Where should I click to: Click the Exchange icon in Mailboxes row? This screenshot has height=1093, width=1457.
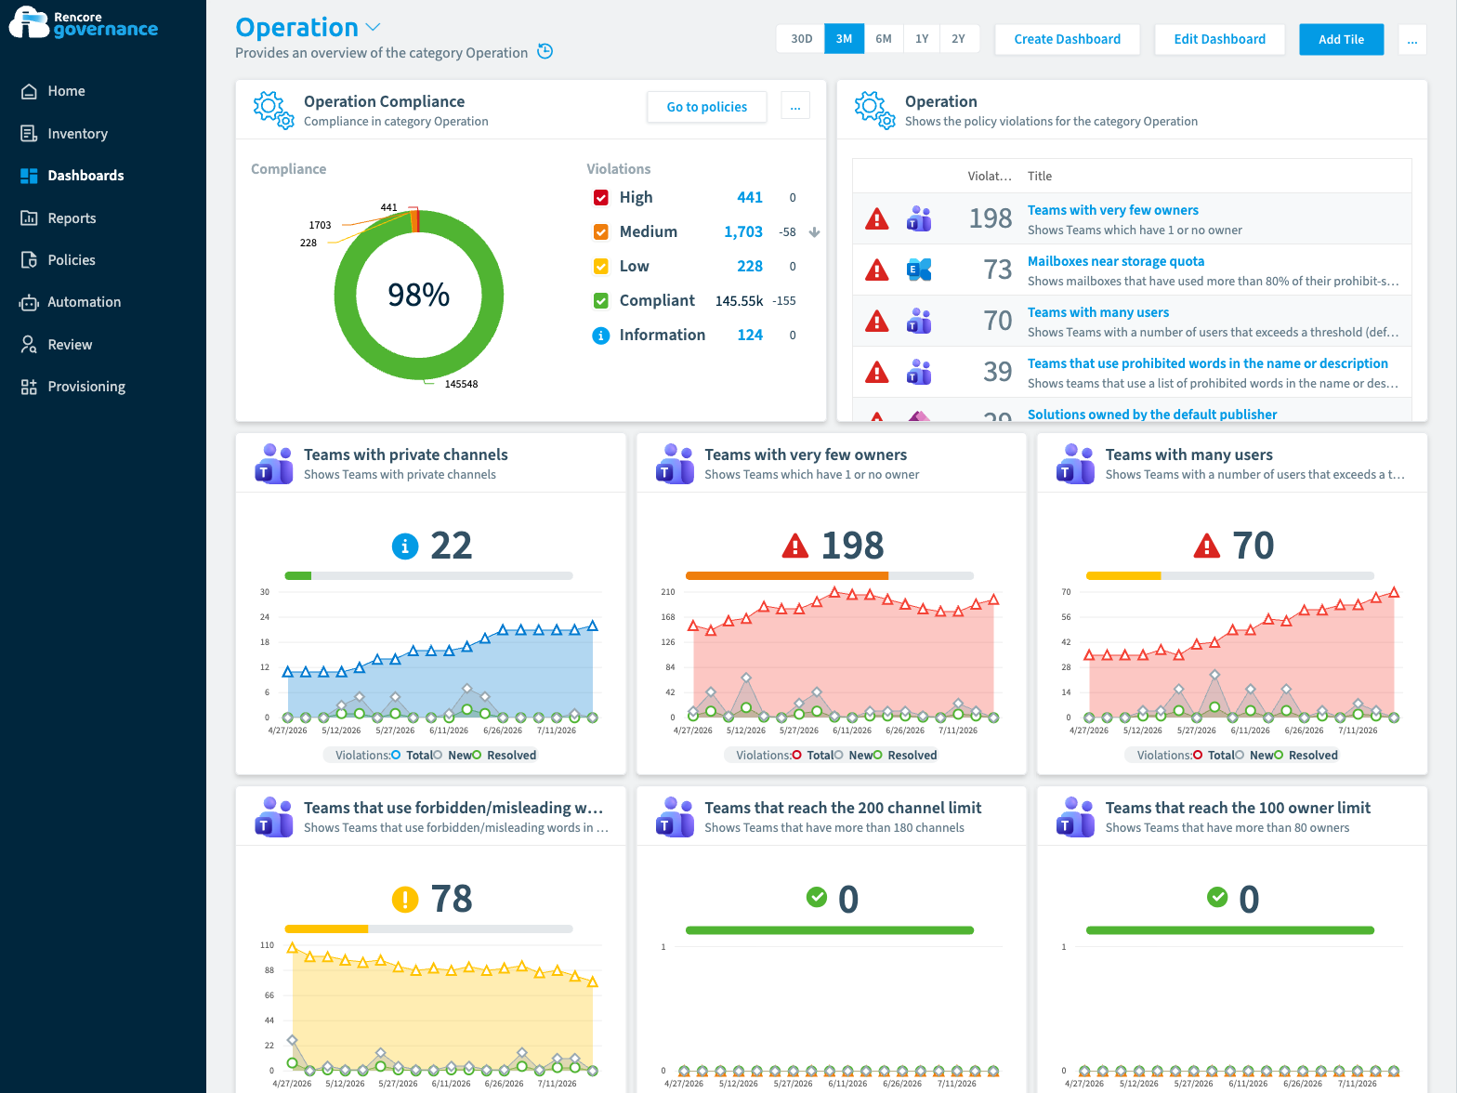pyautogui.click(x=918, y=270)
